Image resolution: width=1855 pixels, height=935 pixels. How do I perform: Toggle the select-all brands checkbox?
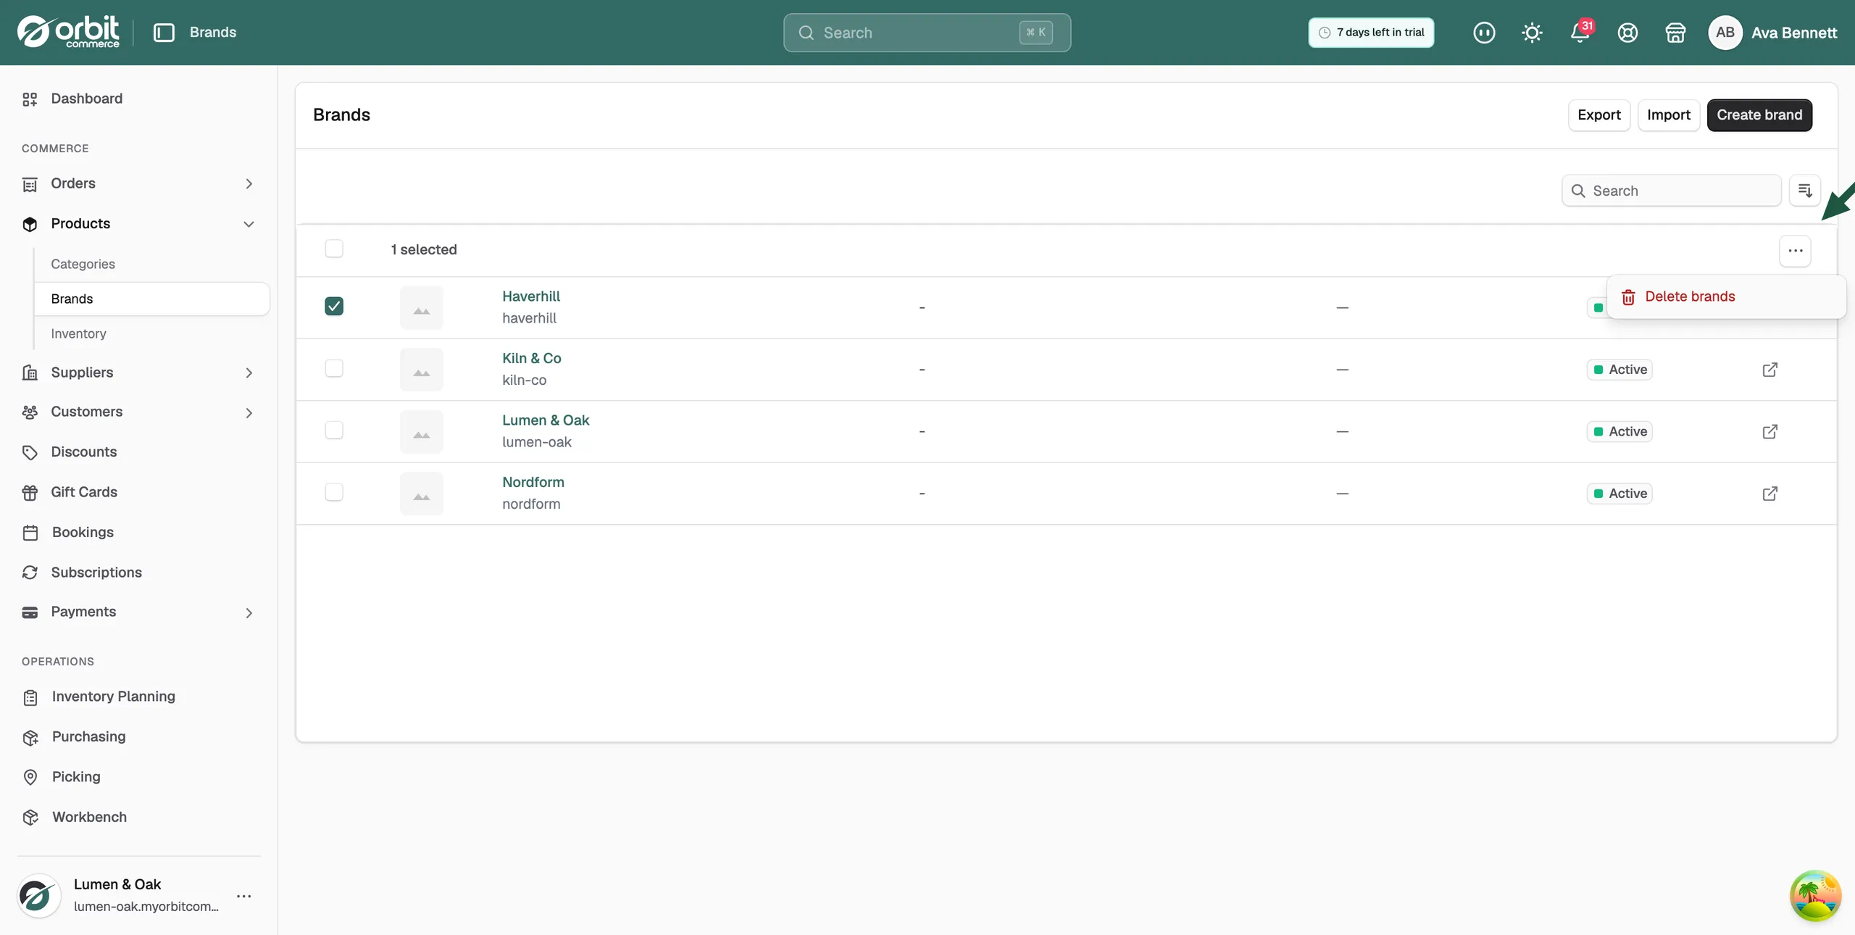click(334, 249)
